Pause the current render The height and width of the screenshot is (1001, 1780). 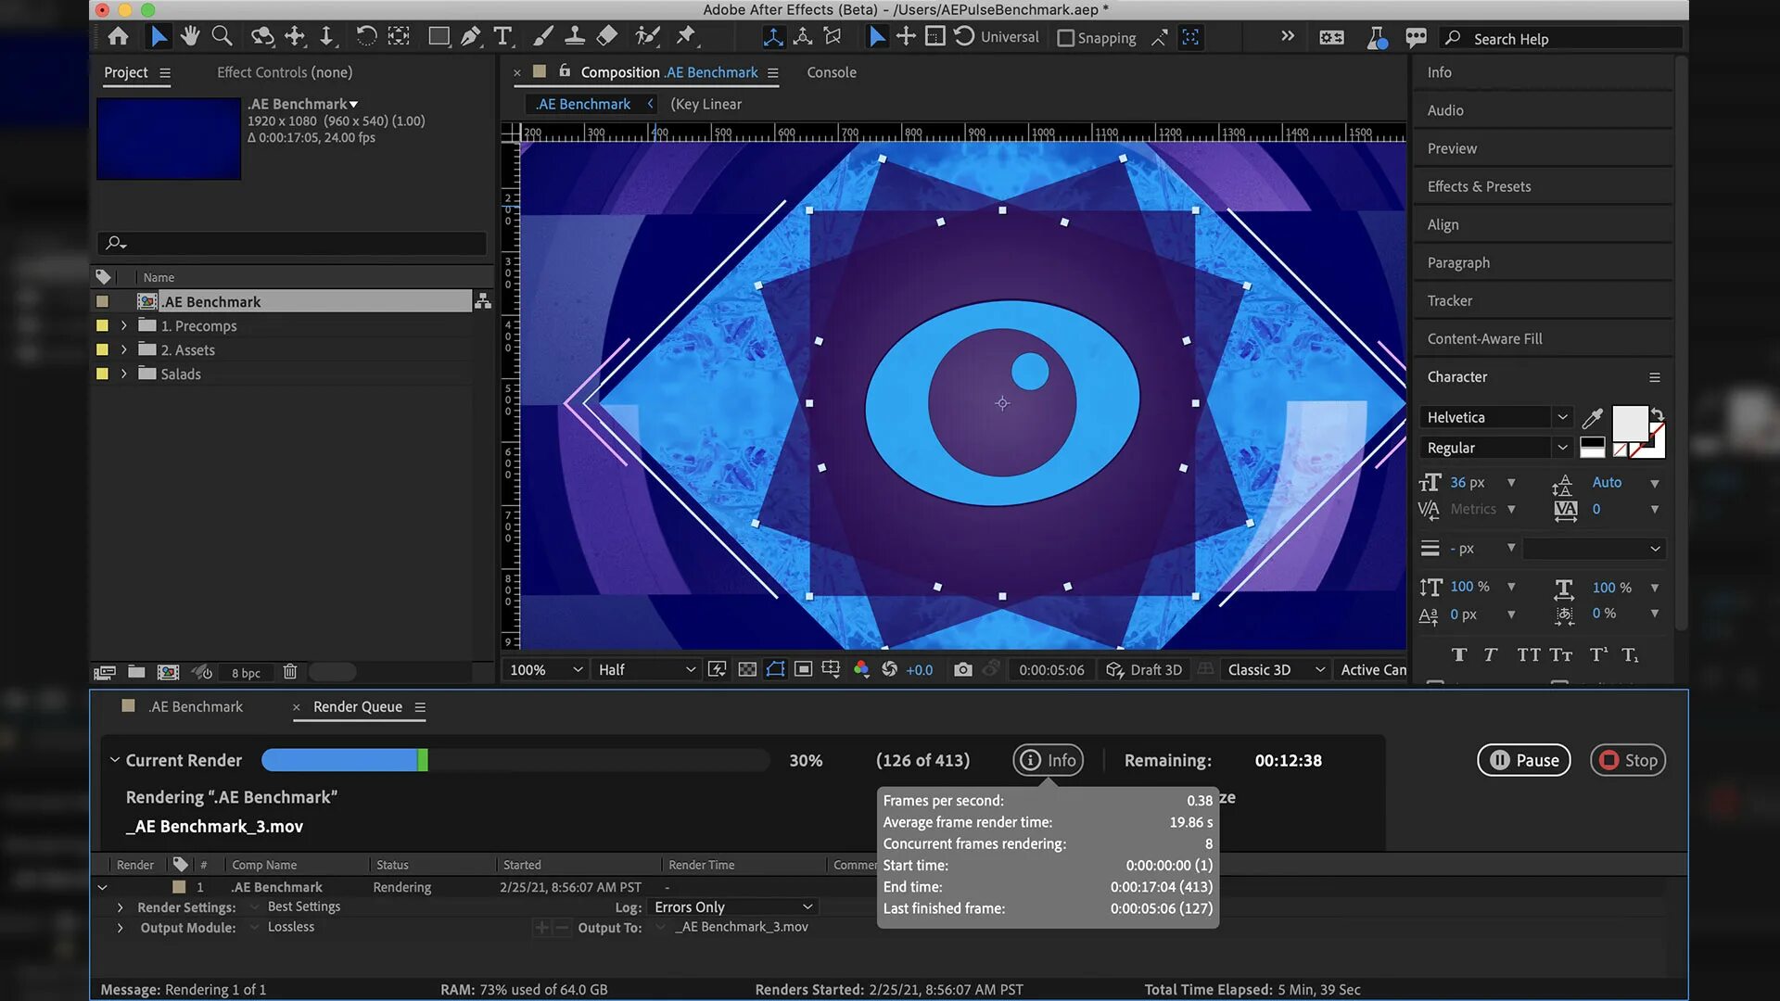(x=1523, y=760)
